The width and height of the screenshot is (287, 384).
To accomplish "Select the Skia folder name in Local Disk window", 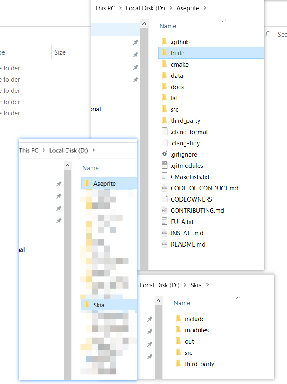I will pyautogui.click(x=99, y=305).
